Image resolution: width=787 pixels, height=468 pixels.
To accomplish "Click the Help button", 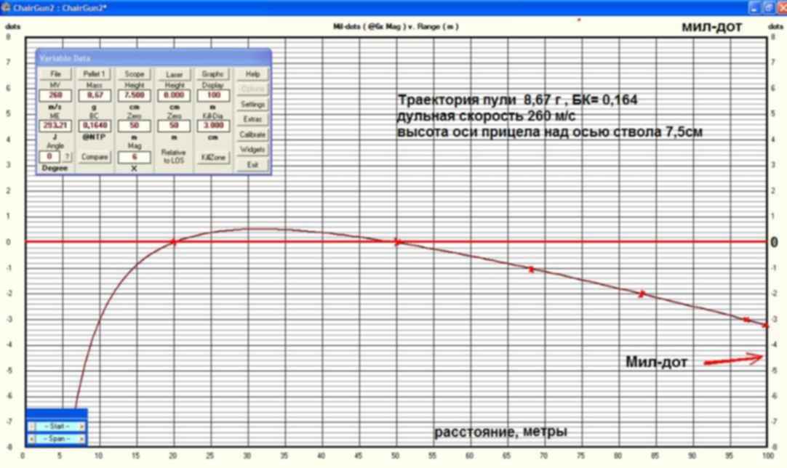I will tap(252, 74).
